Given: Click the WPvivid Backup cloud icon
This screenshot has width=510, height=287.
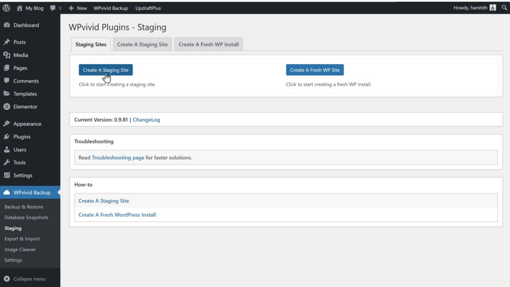Looking at the screenshot, I should (x=8, y=192).
